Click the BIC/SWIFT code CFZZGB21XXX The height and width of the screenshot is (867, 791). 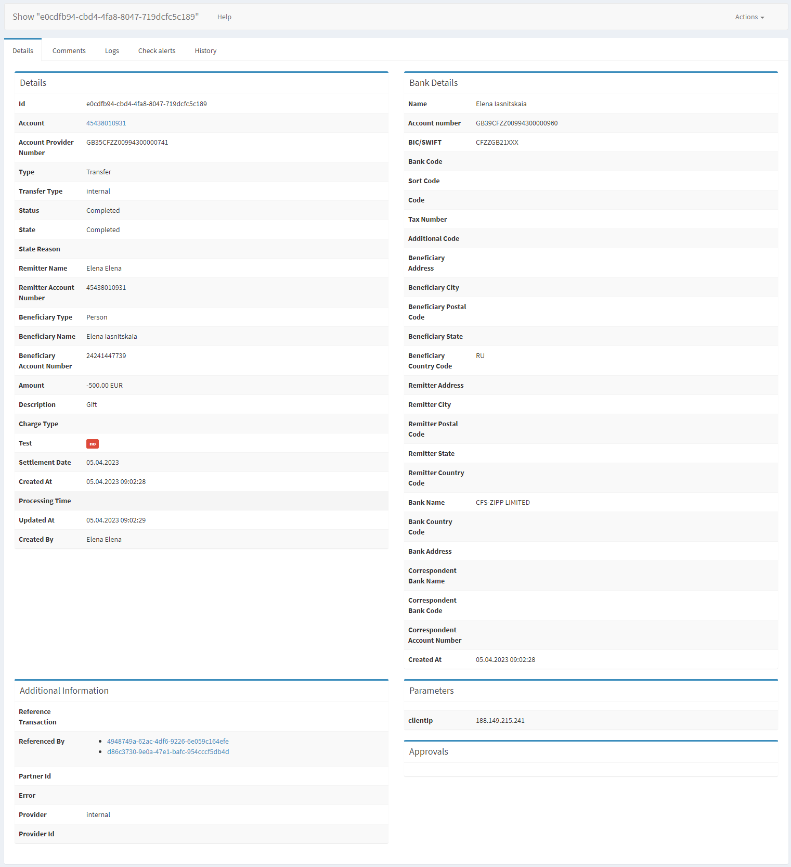click(497, 143)
